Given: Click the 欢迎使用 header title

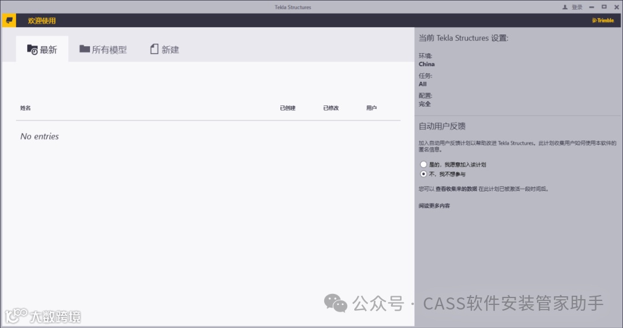Looking at the screenshot, I should tap(42, 21).
